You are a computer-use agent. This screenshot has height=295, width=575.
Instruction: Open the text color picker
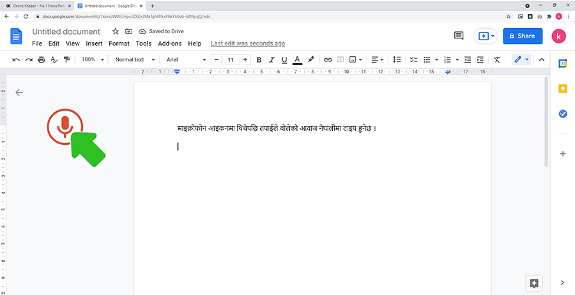click(297, 59)
